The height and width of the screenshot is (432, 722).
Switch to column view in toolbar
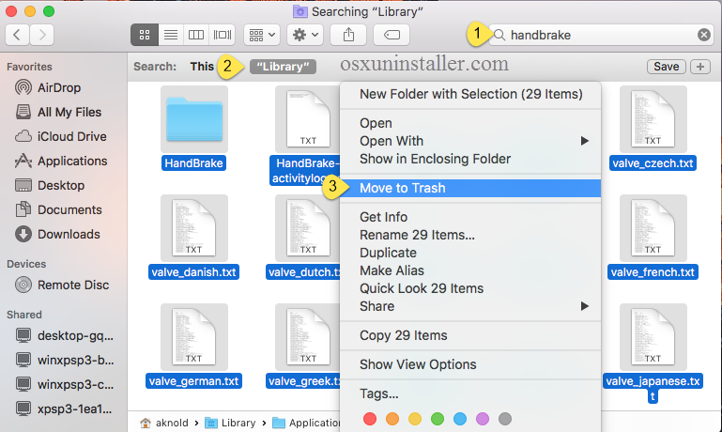(x=196, y=35)
